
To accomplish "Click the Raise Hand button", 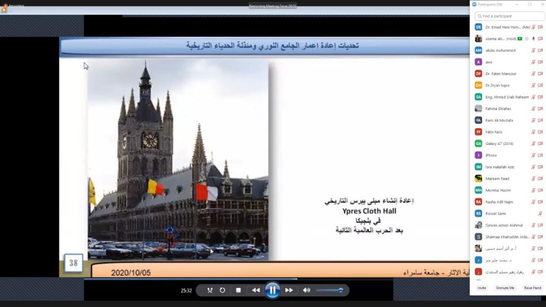I will [x=532, y=288].
